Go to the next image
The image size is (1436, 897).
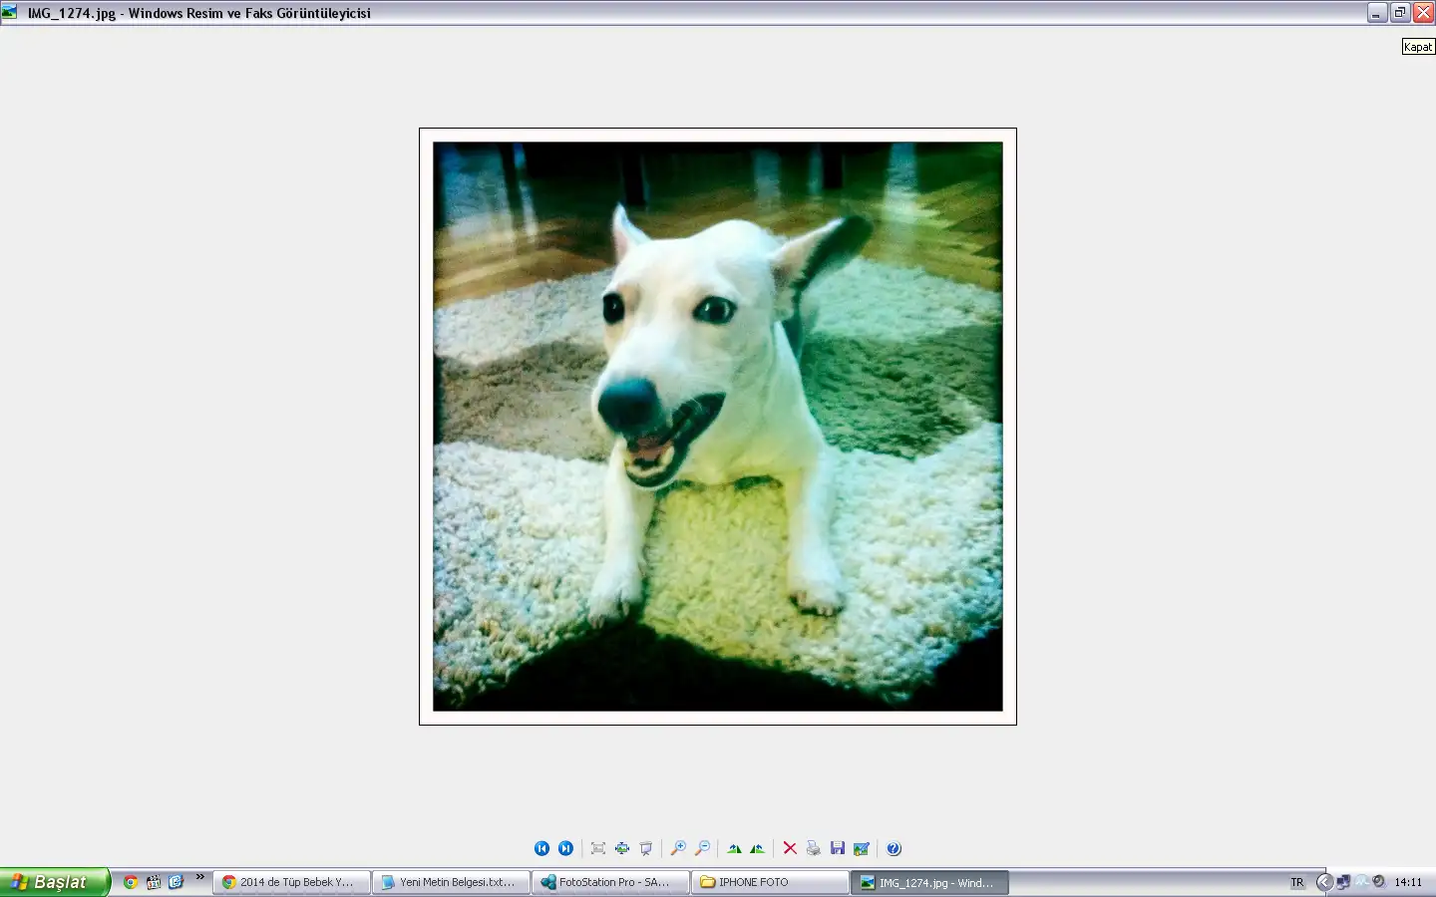[565, 848]
